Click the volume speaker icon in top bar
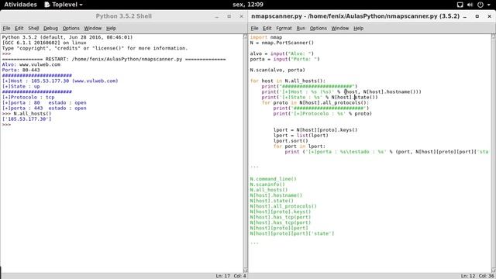 click(470, 5)
